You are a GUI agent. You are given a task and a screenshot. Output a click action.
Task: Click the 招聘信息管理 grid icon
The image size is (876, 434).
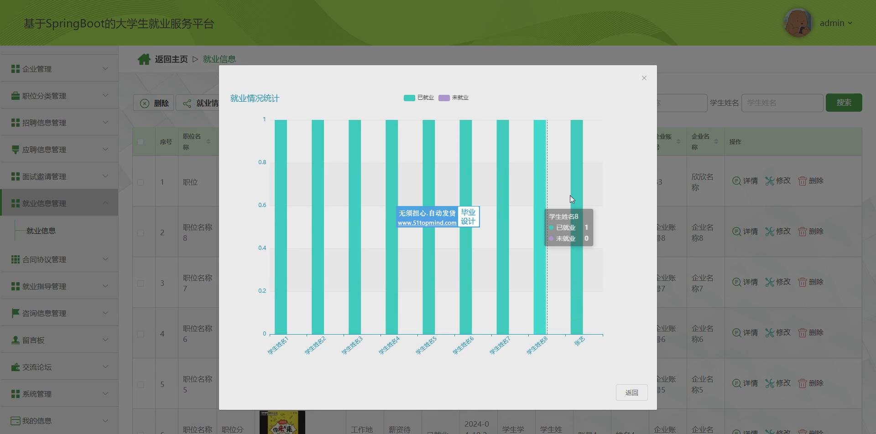(15, 123)
